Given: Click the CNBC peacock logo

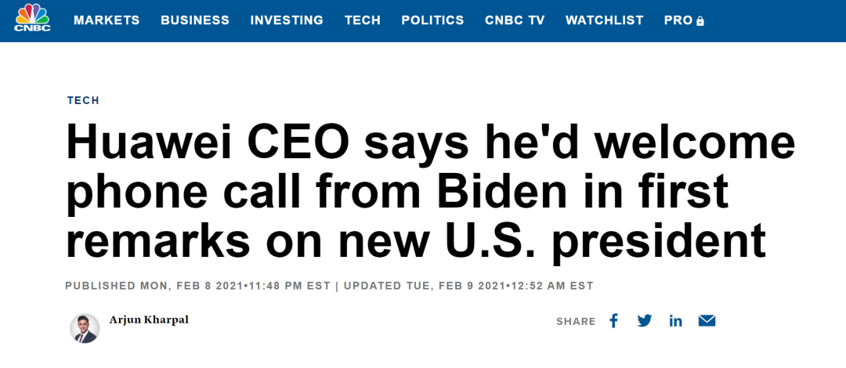Looking at the screenshot, I should pos(32,17).
